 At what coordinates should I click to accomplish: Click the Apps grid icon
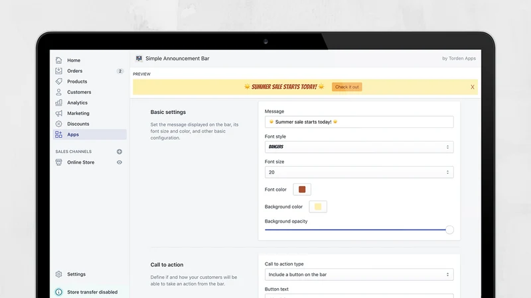coord(58,134)
